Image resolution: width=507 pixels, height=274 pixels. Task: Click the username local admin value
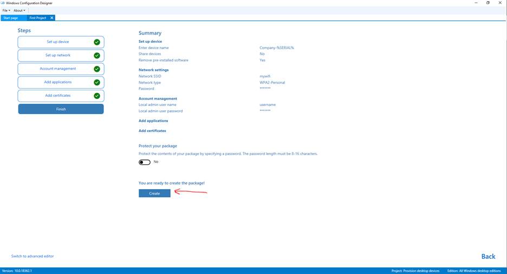click(268, 105)
